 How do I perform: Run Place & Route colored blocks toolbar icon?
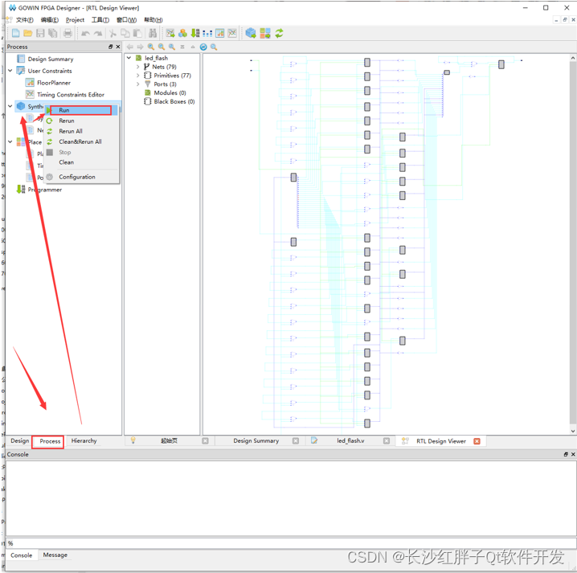(x=265, y=33)
